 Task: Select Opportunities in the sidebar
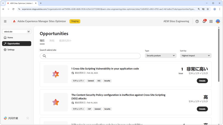[17, 43]
